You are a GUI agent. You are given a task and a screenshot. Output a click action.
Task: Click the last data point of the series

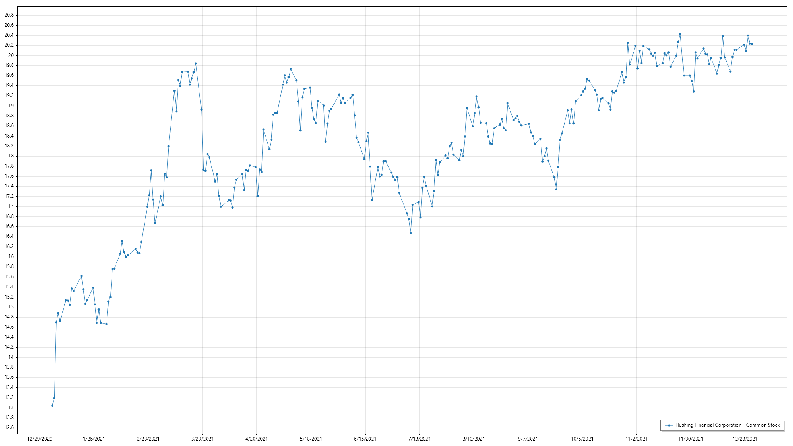752,44
